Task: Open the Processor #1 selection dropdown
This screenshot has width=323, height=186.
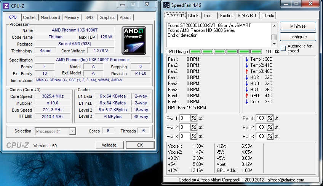Action: click(55, 131)
